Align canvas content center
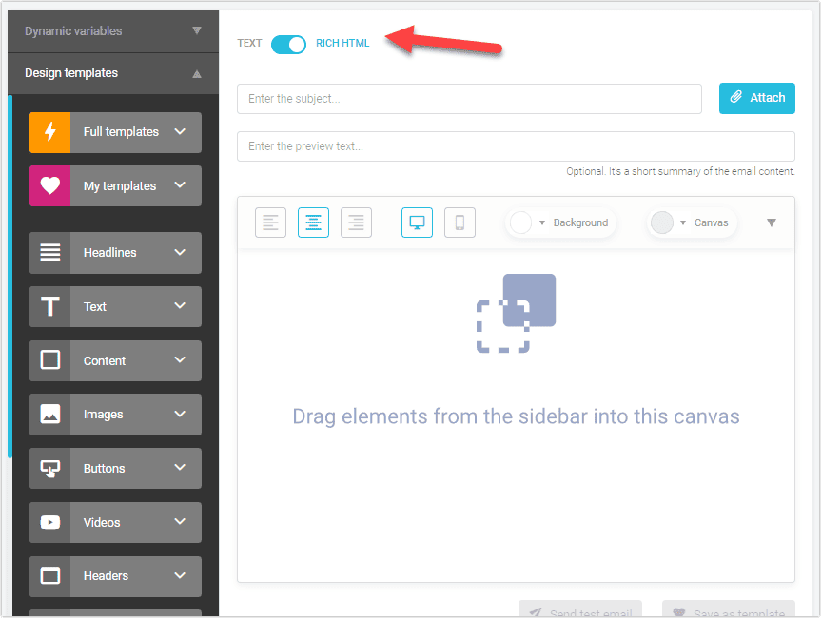The height and width of the screenshot is (619, 822). pyautogui.click(x=314, y=222)
